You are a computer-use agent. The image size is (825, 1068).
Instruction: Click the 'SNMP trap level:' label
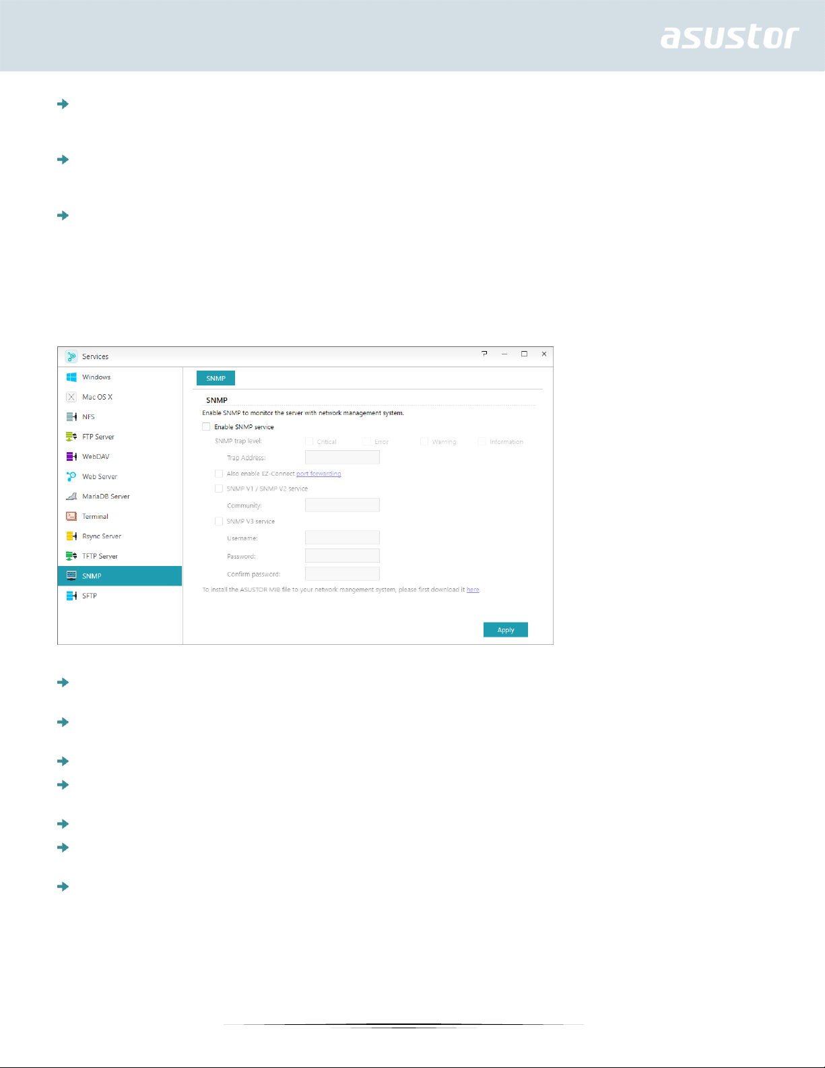[238, 441]
